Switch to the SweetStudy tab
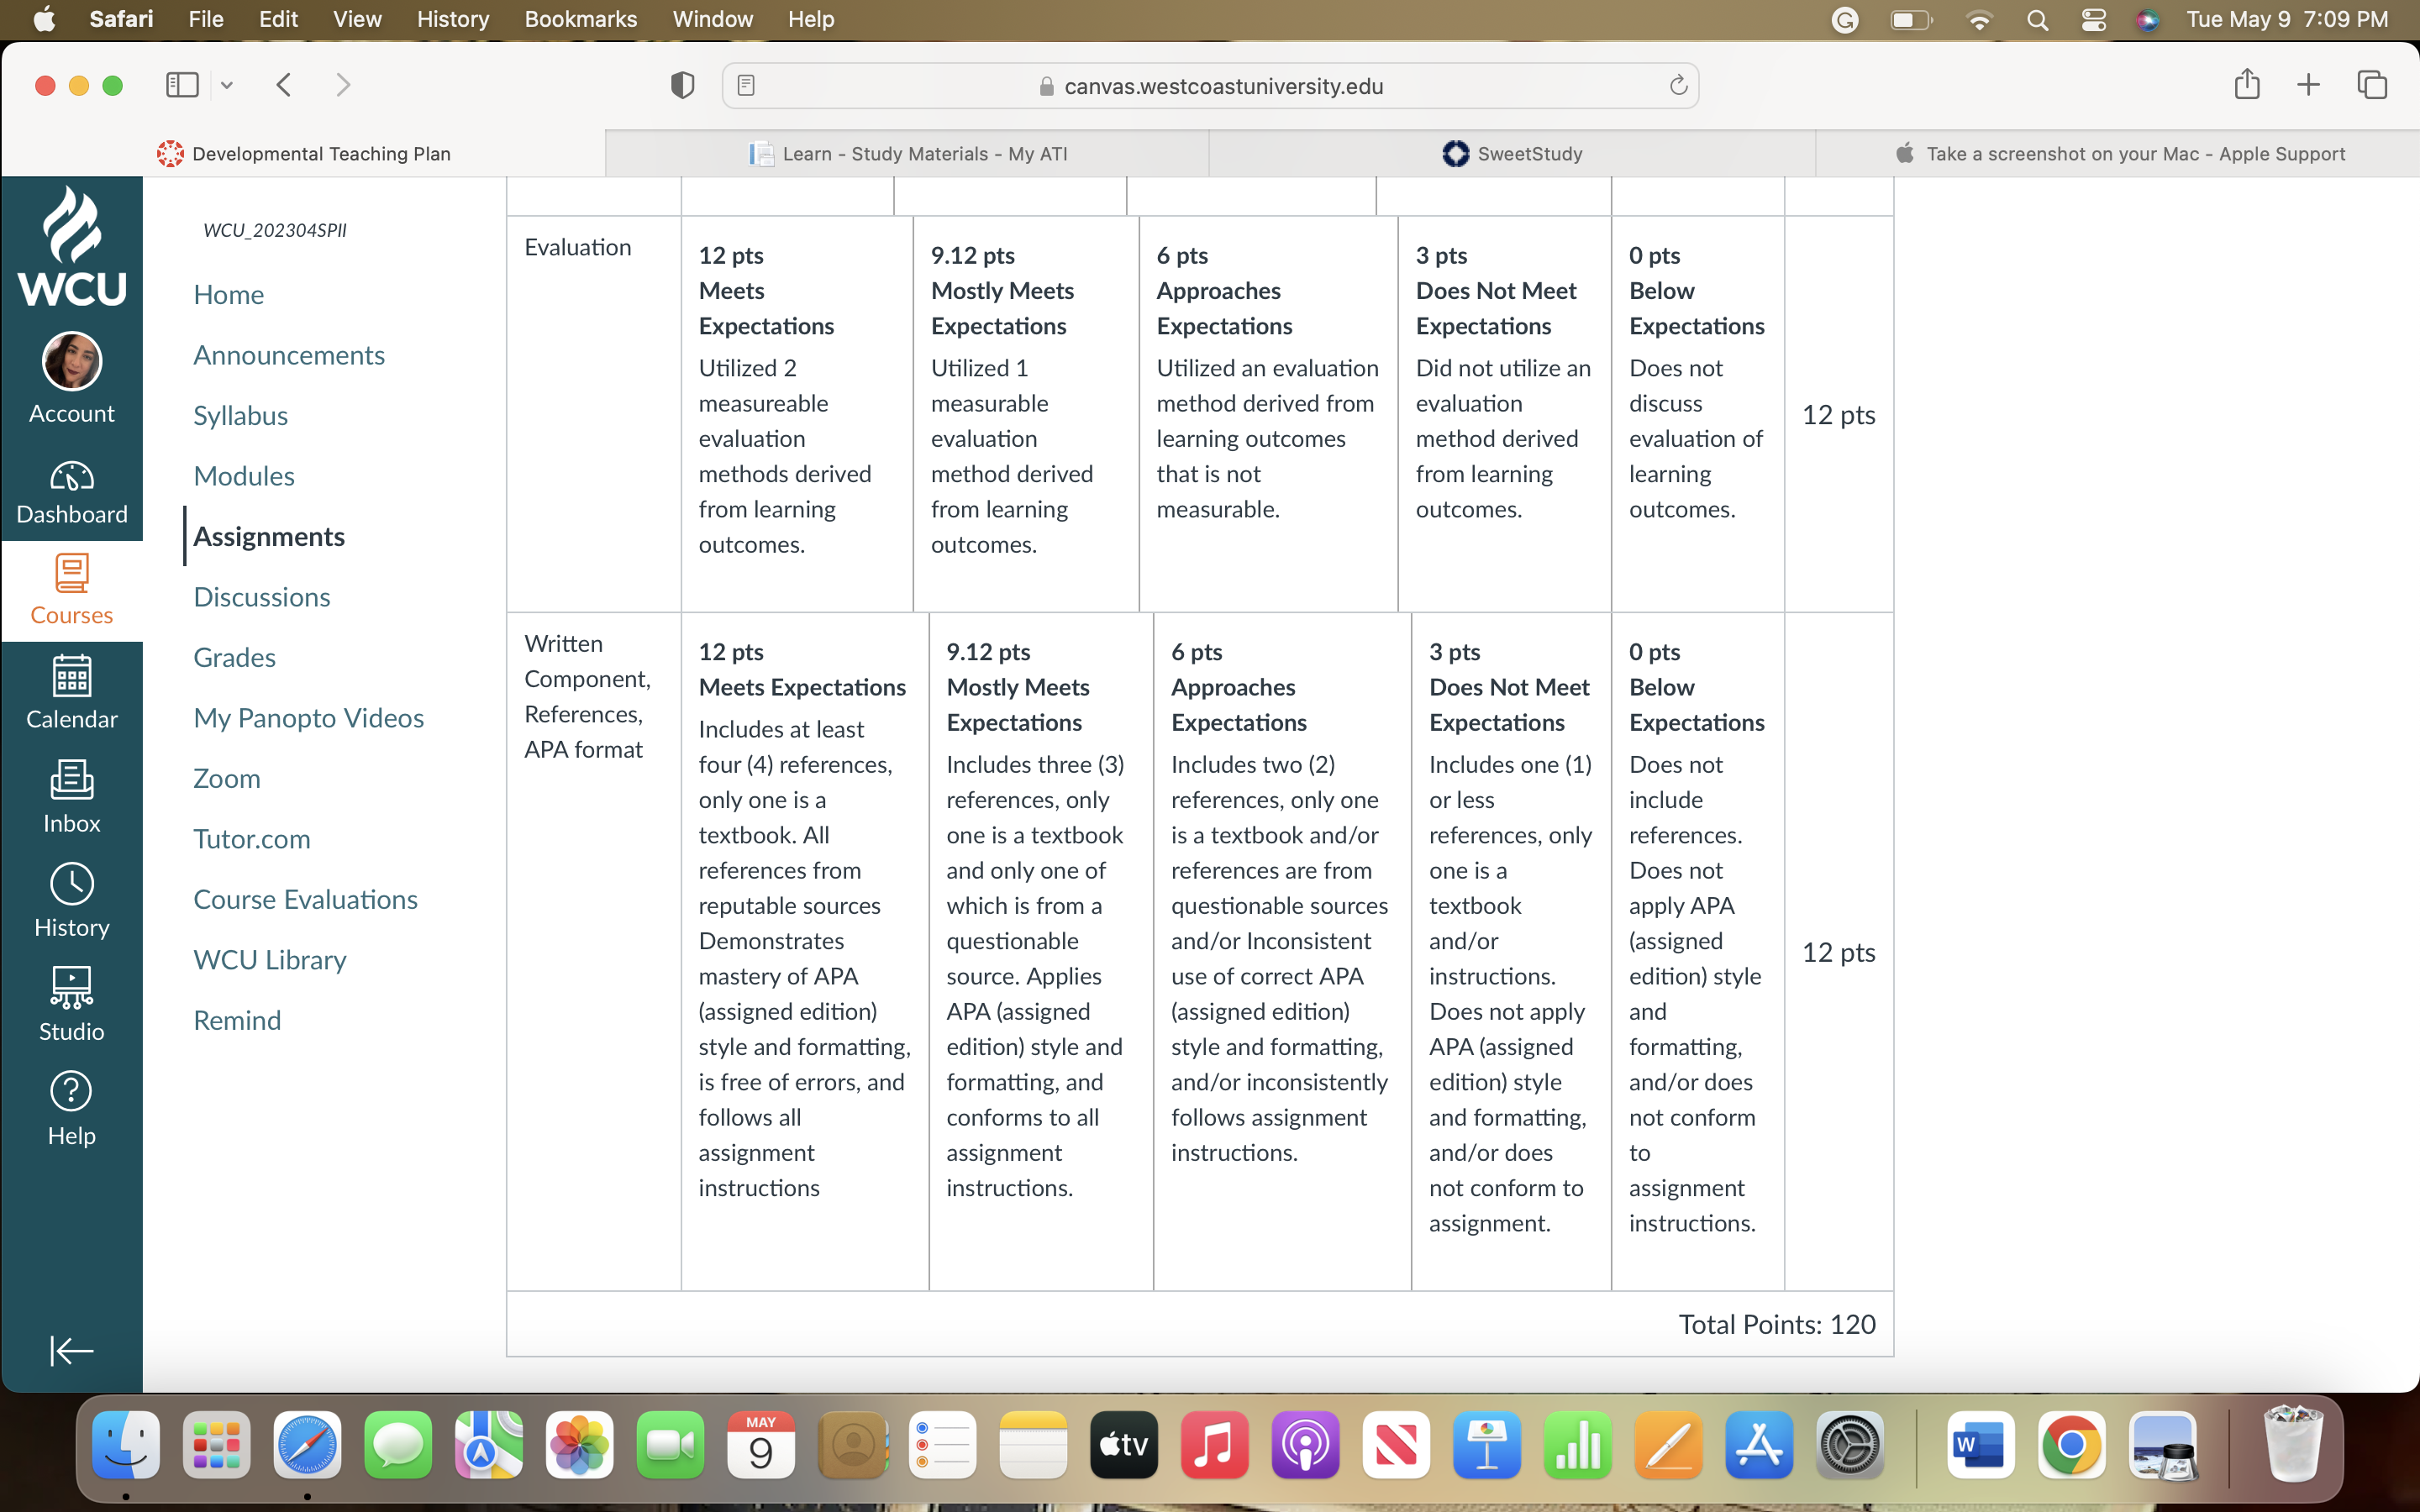Viewport: 2420px width, 1512px height. [x=1512, y=153]
